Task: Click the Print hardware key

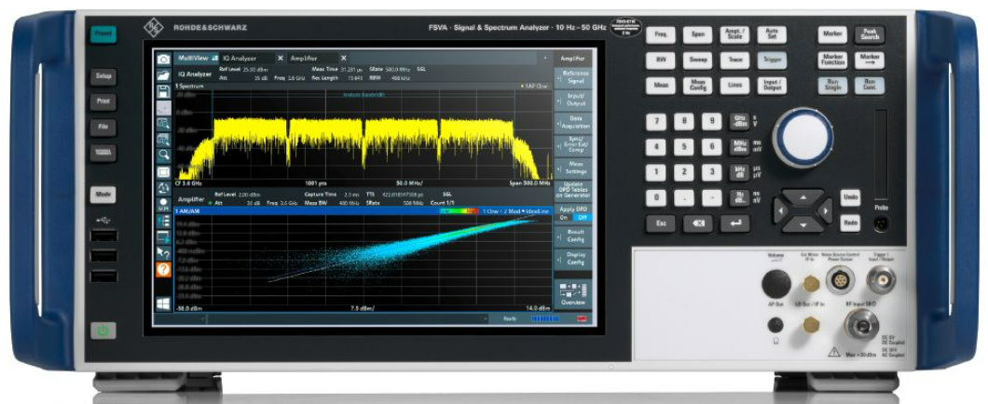Action: click(103, 101)
